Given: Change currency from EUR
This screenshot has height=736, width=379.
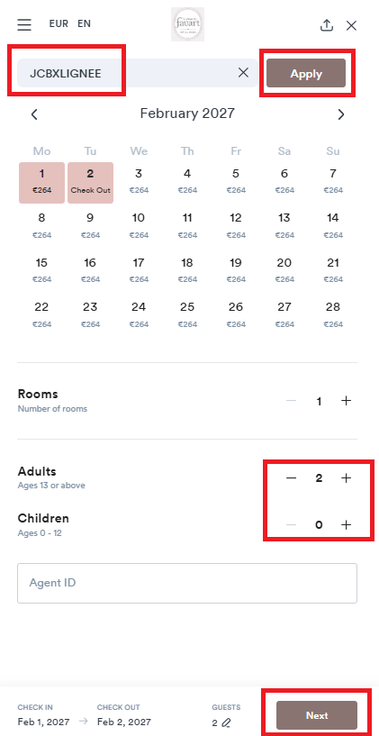Looking at the screenshot, I should 59,23.
